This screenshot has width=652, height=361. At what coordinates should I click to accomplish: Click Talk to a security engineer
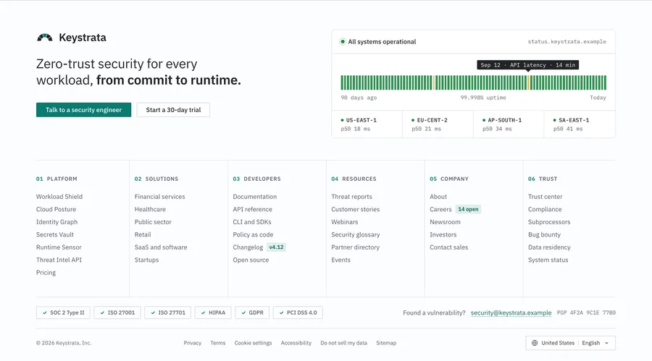83,110
